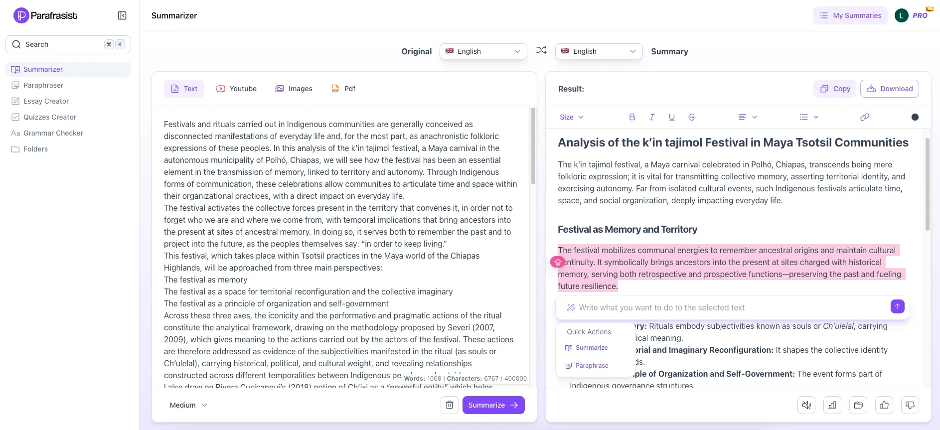
Task: Click the Copy result button
Action: coord(835,89)
